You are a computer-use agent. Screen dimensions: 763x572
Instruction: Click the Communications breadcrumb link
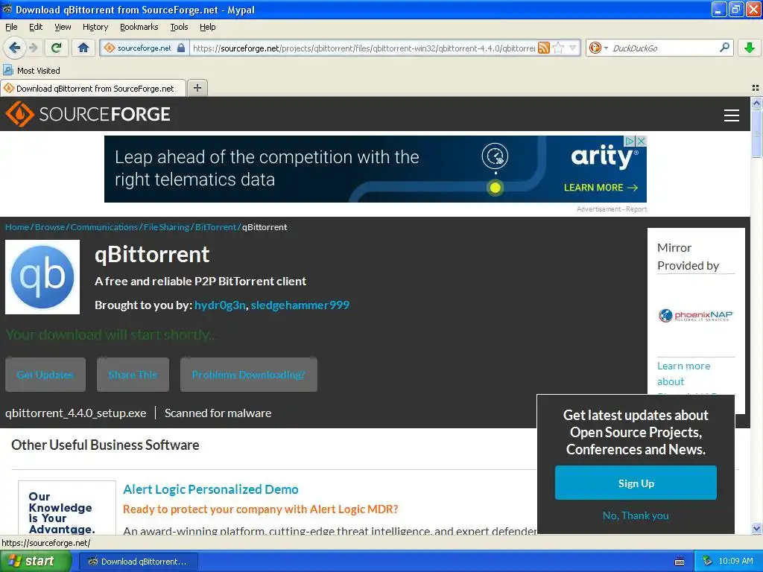point(104,227)
